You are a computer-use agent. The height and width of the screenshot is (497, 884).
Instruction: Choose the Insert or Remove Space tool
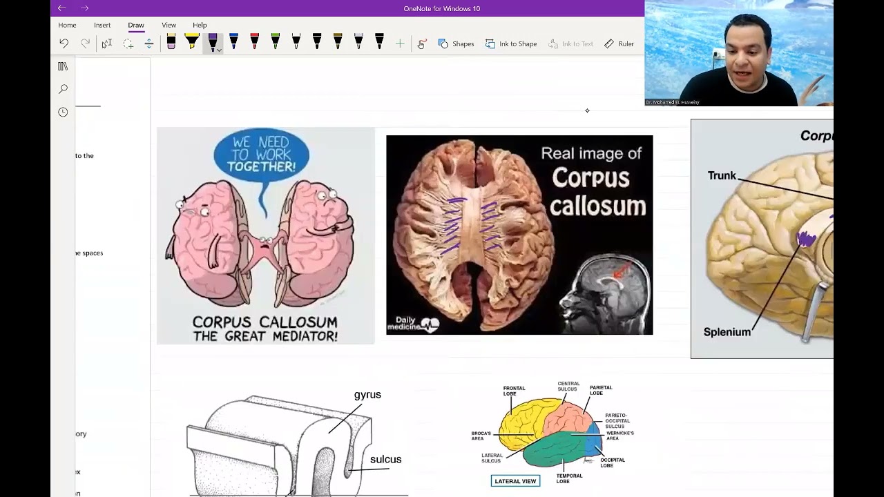[148, 43]
